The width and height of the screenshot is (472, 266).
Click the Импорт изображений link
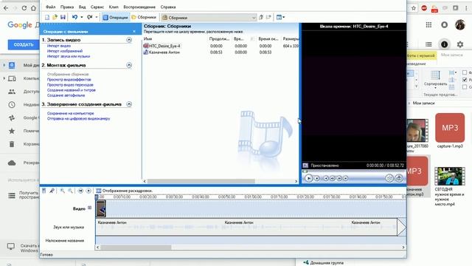point(65,51)
